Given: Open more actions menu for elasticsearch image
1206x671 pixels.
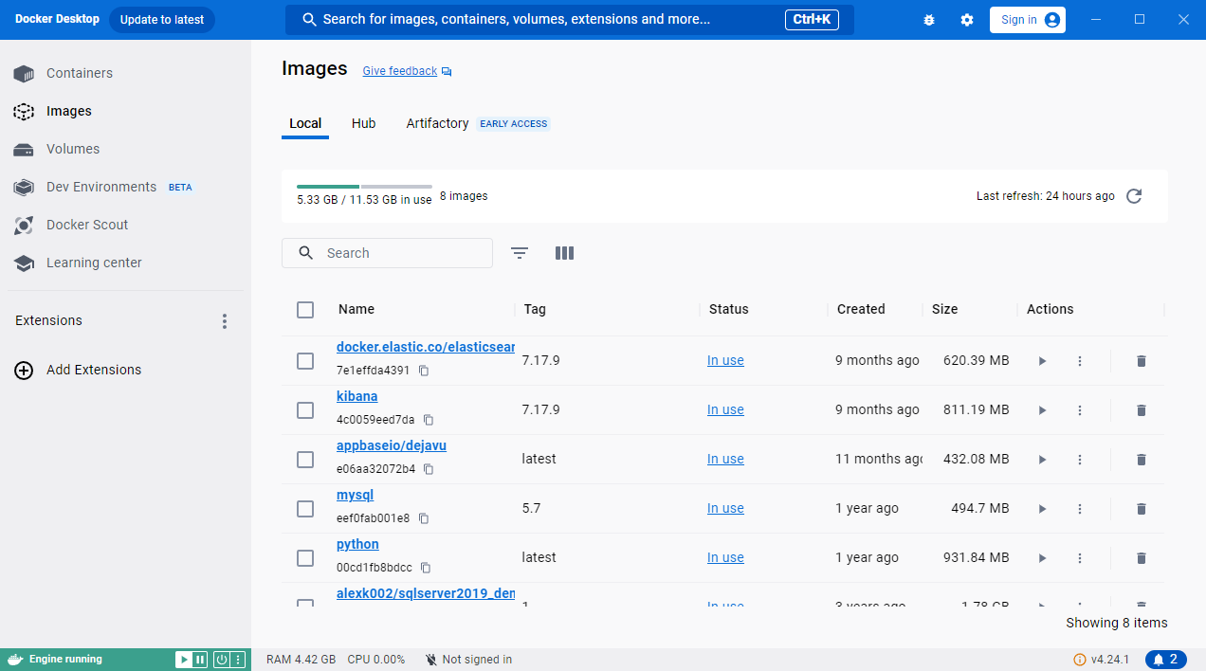Looking at the screenshot, I should (1080, 361).
